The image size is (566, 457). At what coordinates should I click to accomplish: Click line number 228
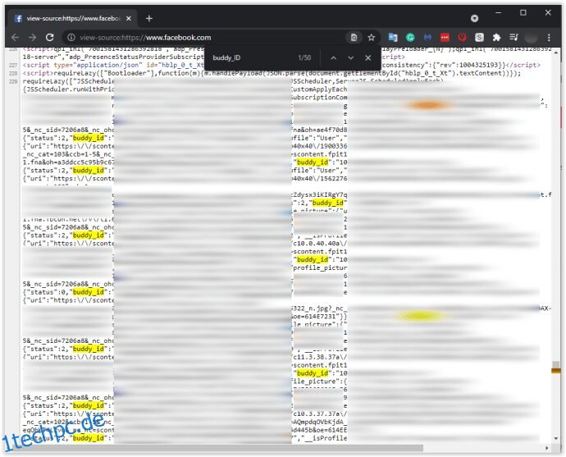click(13, 73)
